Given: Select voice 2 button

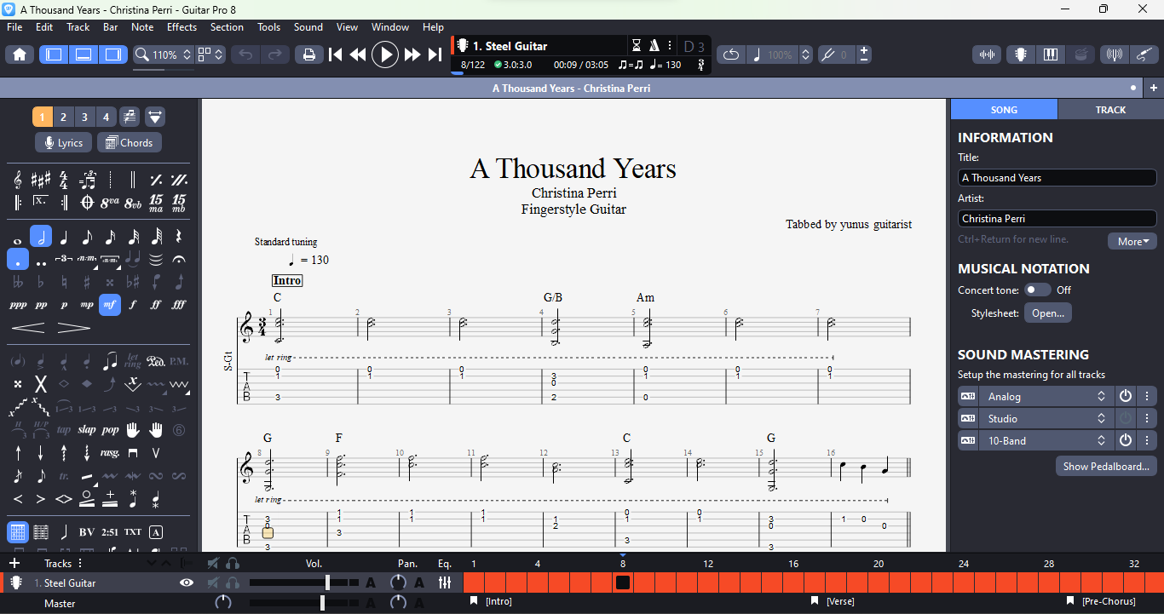Looking at the screenshot, I should click(63, 117).
